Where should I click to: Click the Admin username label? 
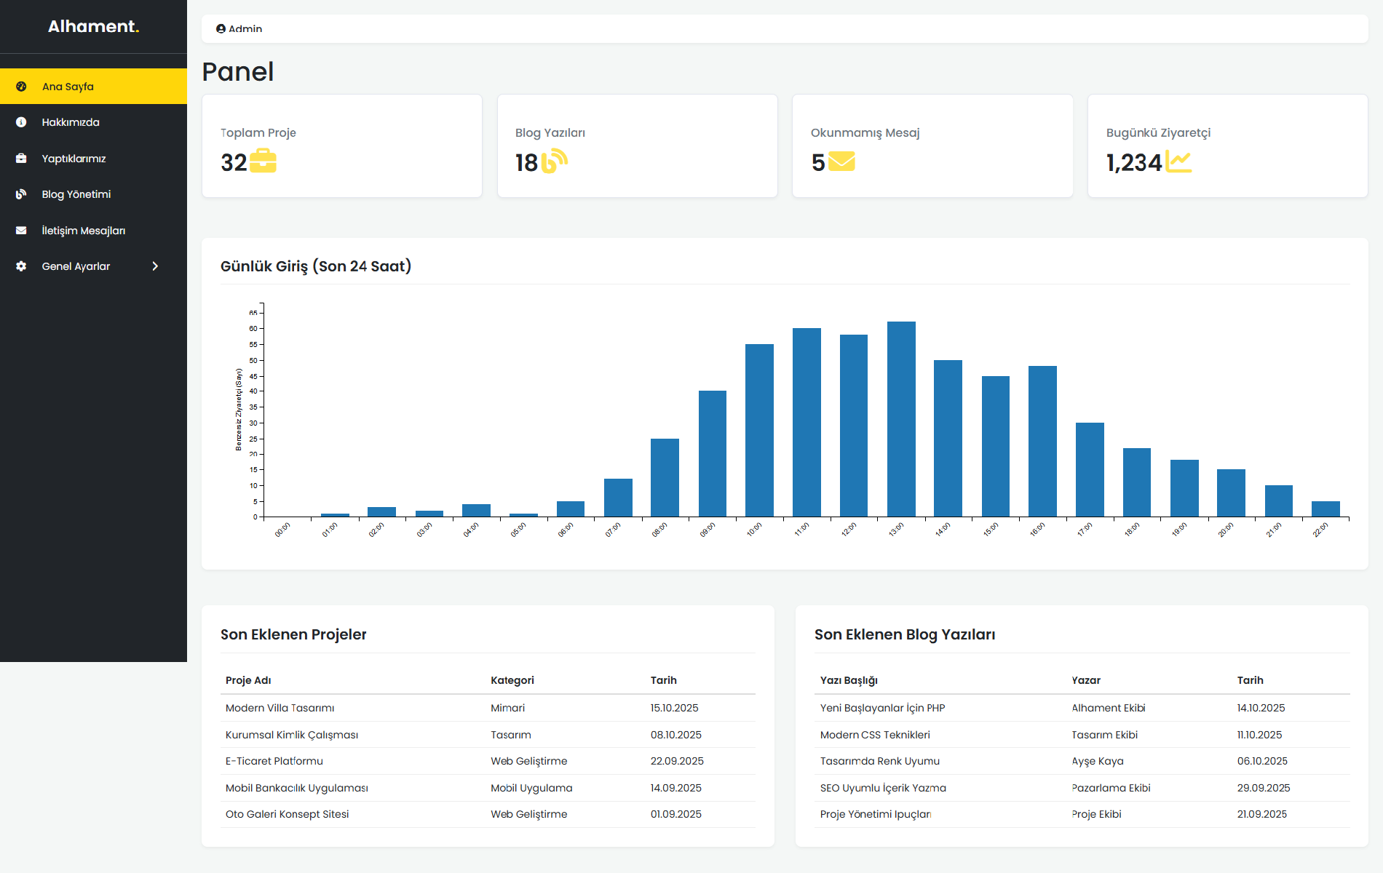[x=245, y=29]
